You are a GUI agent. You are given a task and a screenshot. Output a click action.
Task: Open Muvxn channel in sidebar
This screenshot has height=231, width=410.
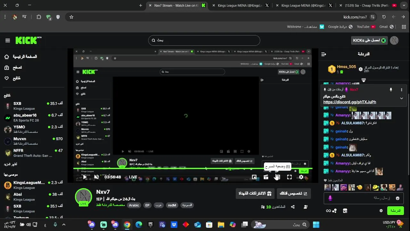click(34, 141)
